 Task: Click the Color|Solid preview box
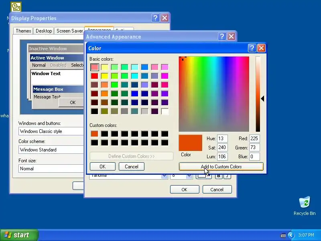[x=190, y=143]
